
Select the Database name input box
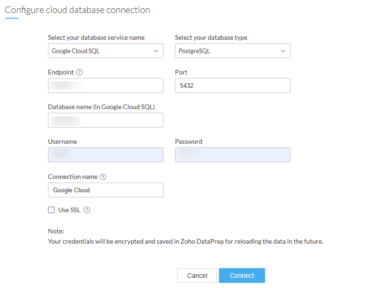tap(105, 120)
